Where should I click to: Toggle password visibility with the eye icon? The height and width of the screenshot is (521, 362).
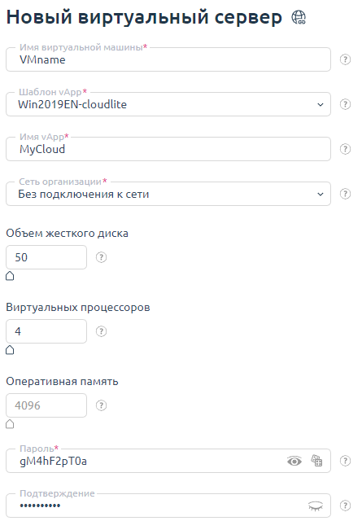(x=294, y=462)
